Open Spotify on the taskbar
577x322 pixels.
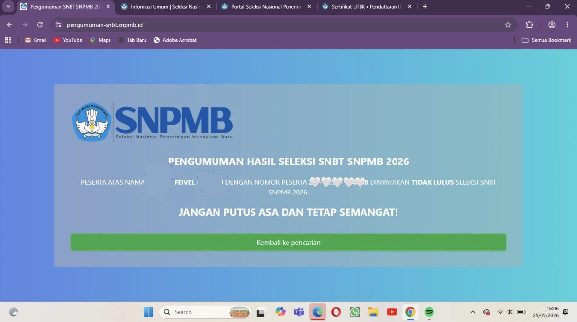429,312
